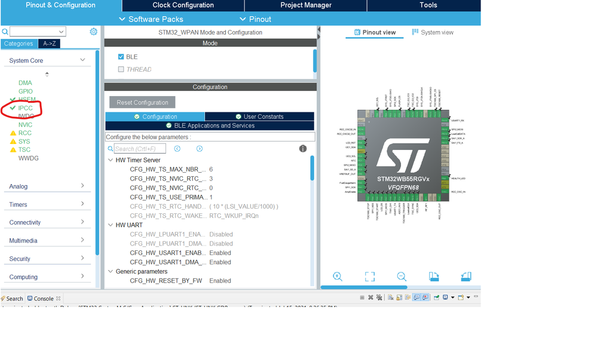This screenshot has width=597, height=337.
Task: Close the Console tab with X
Action: 58,299
